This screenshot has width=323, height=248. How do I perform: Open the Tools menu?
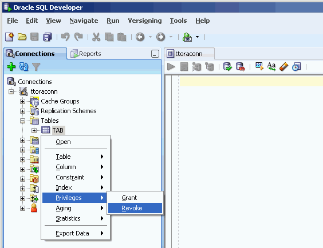click(x=178, y=21)
